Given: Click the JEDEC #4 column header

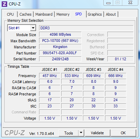Looking at the screenshot, I should pyautogui.click(x=116, y=69).
